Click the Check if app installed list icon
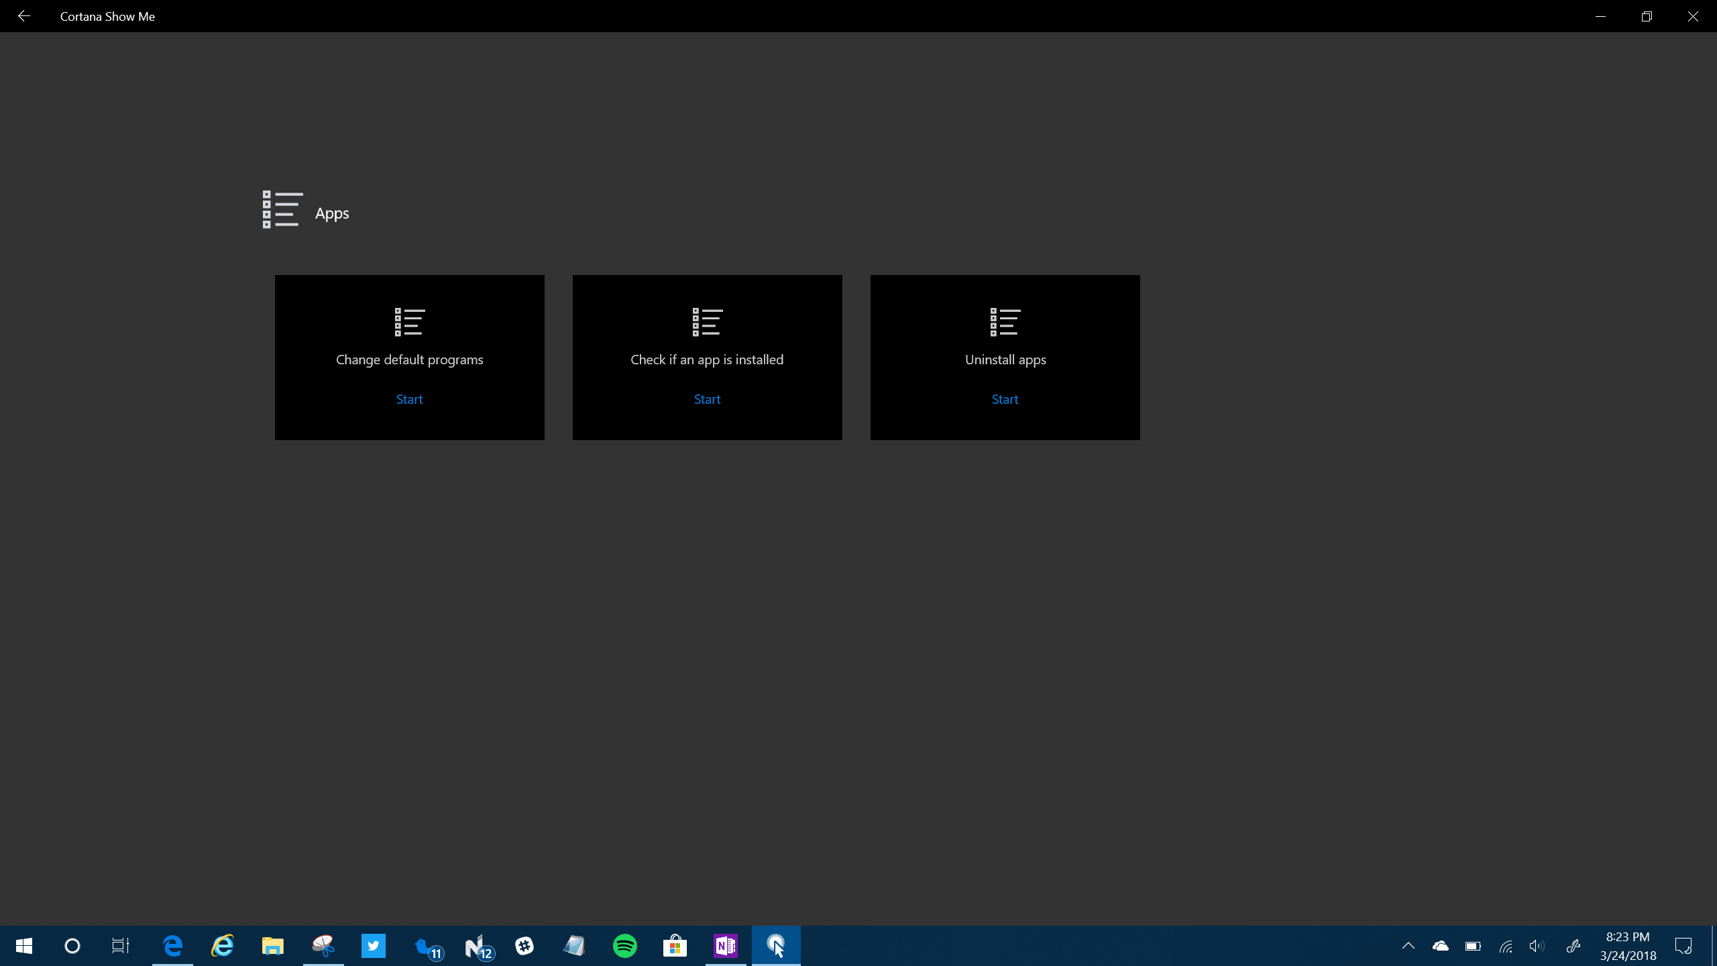This screenshot has height=966, width=1717. click(x=707, y=322)
